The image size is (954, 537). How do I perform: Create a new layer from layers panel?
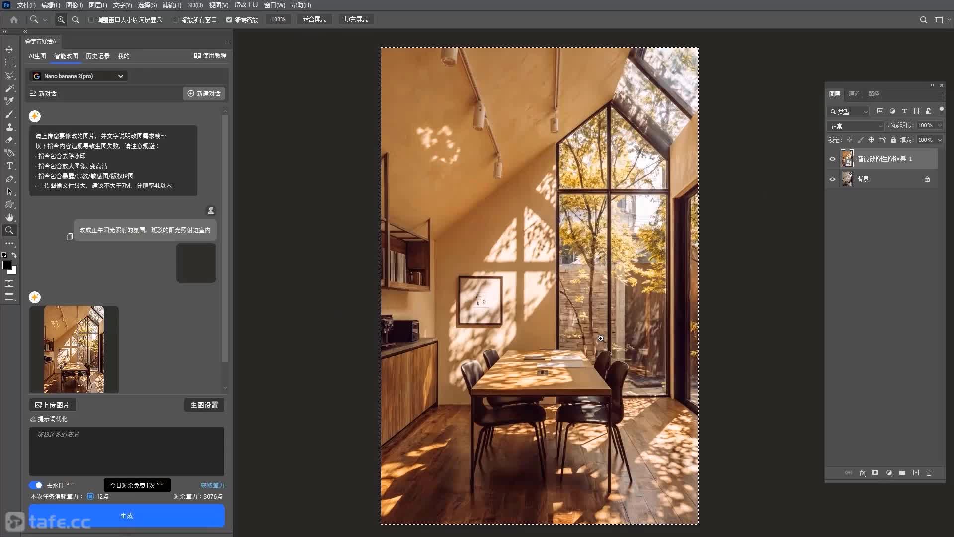pyautogui.click(x=916, y=473)
